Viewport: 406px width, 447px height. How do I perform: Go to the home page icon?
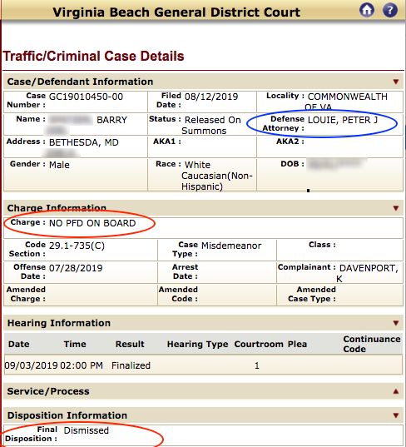(x=367, y=10)
